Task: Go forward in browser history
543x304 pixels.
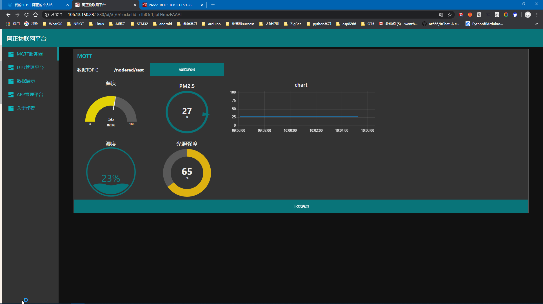Action: [17, 15]
